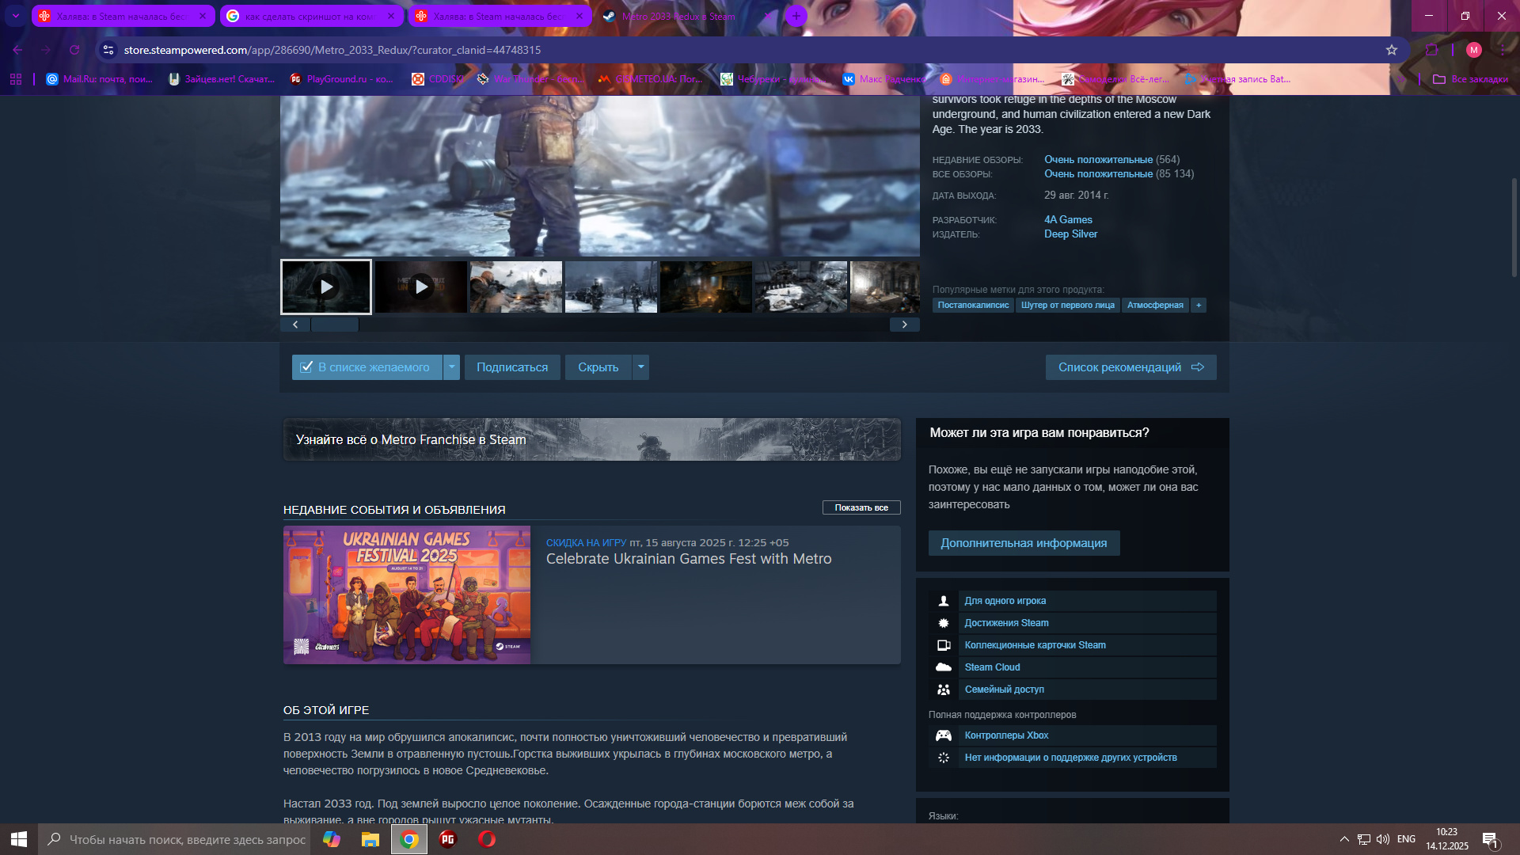Click the Steam Cloud icon
The height and width of the screenshot is (855, 1520).
(x=943, y=667)
